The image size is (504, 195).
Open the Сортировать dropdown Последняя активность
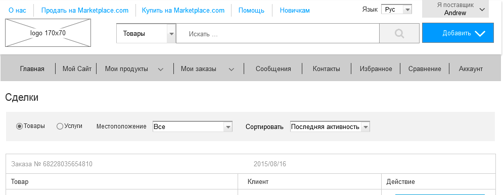[x=330, y=127]
